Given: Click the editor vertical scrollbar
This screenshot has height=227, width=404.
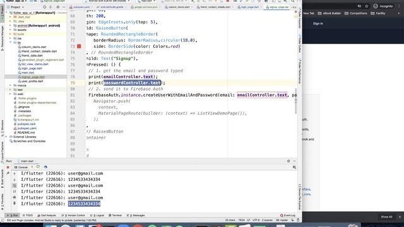Looking at the screenshot, I should (296, 100).
